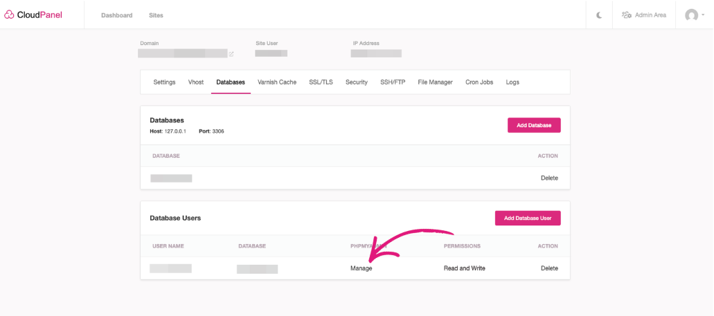Go to Dashboard in top navigation

point(116,15)
